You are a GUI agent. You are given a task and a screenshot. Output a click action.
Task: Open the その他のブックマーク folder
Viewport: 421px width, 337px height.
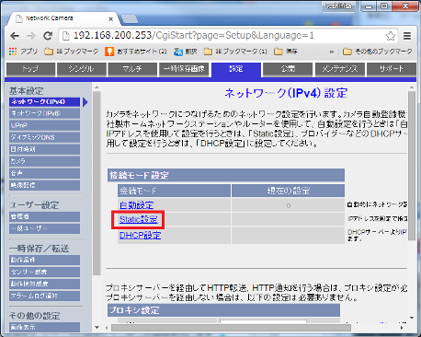(x=378, y=52)
